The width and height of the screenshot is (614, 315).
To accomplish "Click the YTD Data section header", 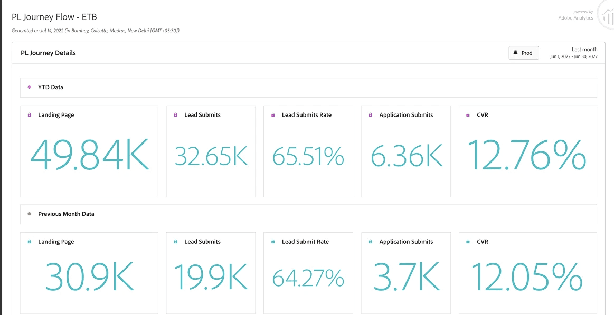I will coord(308,87).
